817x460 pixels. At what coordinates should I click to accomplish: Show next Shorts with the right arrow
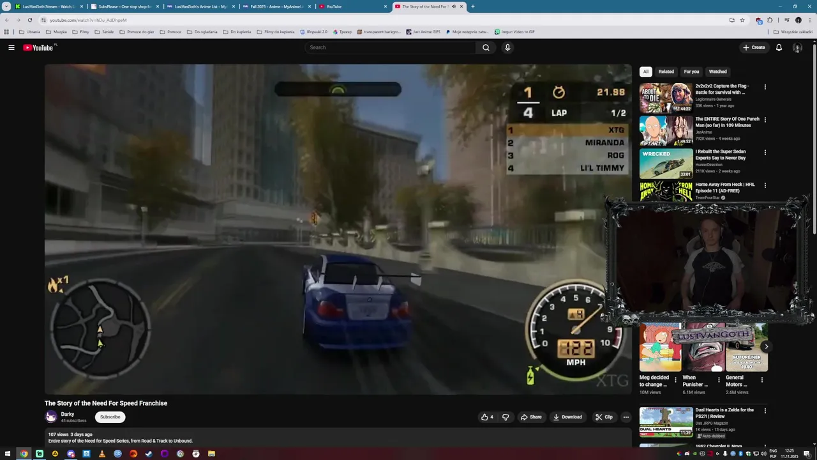click(766, 347)
